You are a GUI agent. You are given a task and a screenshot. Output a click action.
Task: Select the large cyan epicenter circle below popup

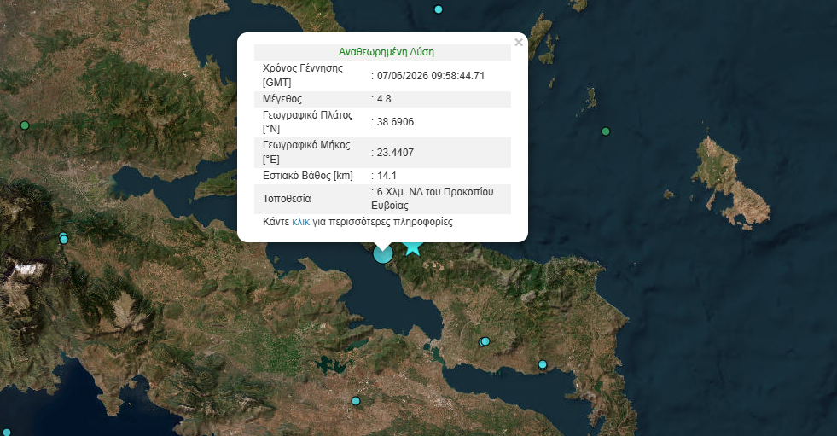point(383,253)
